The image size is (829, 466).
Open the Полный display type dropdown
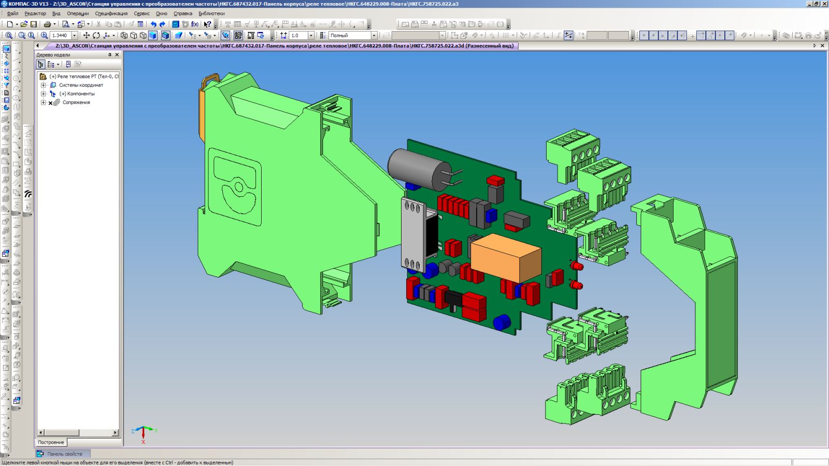pyautogui.click(x=374, y=36)
